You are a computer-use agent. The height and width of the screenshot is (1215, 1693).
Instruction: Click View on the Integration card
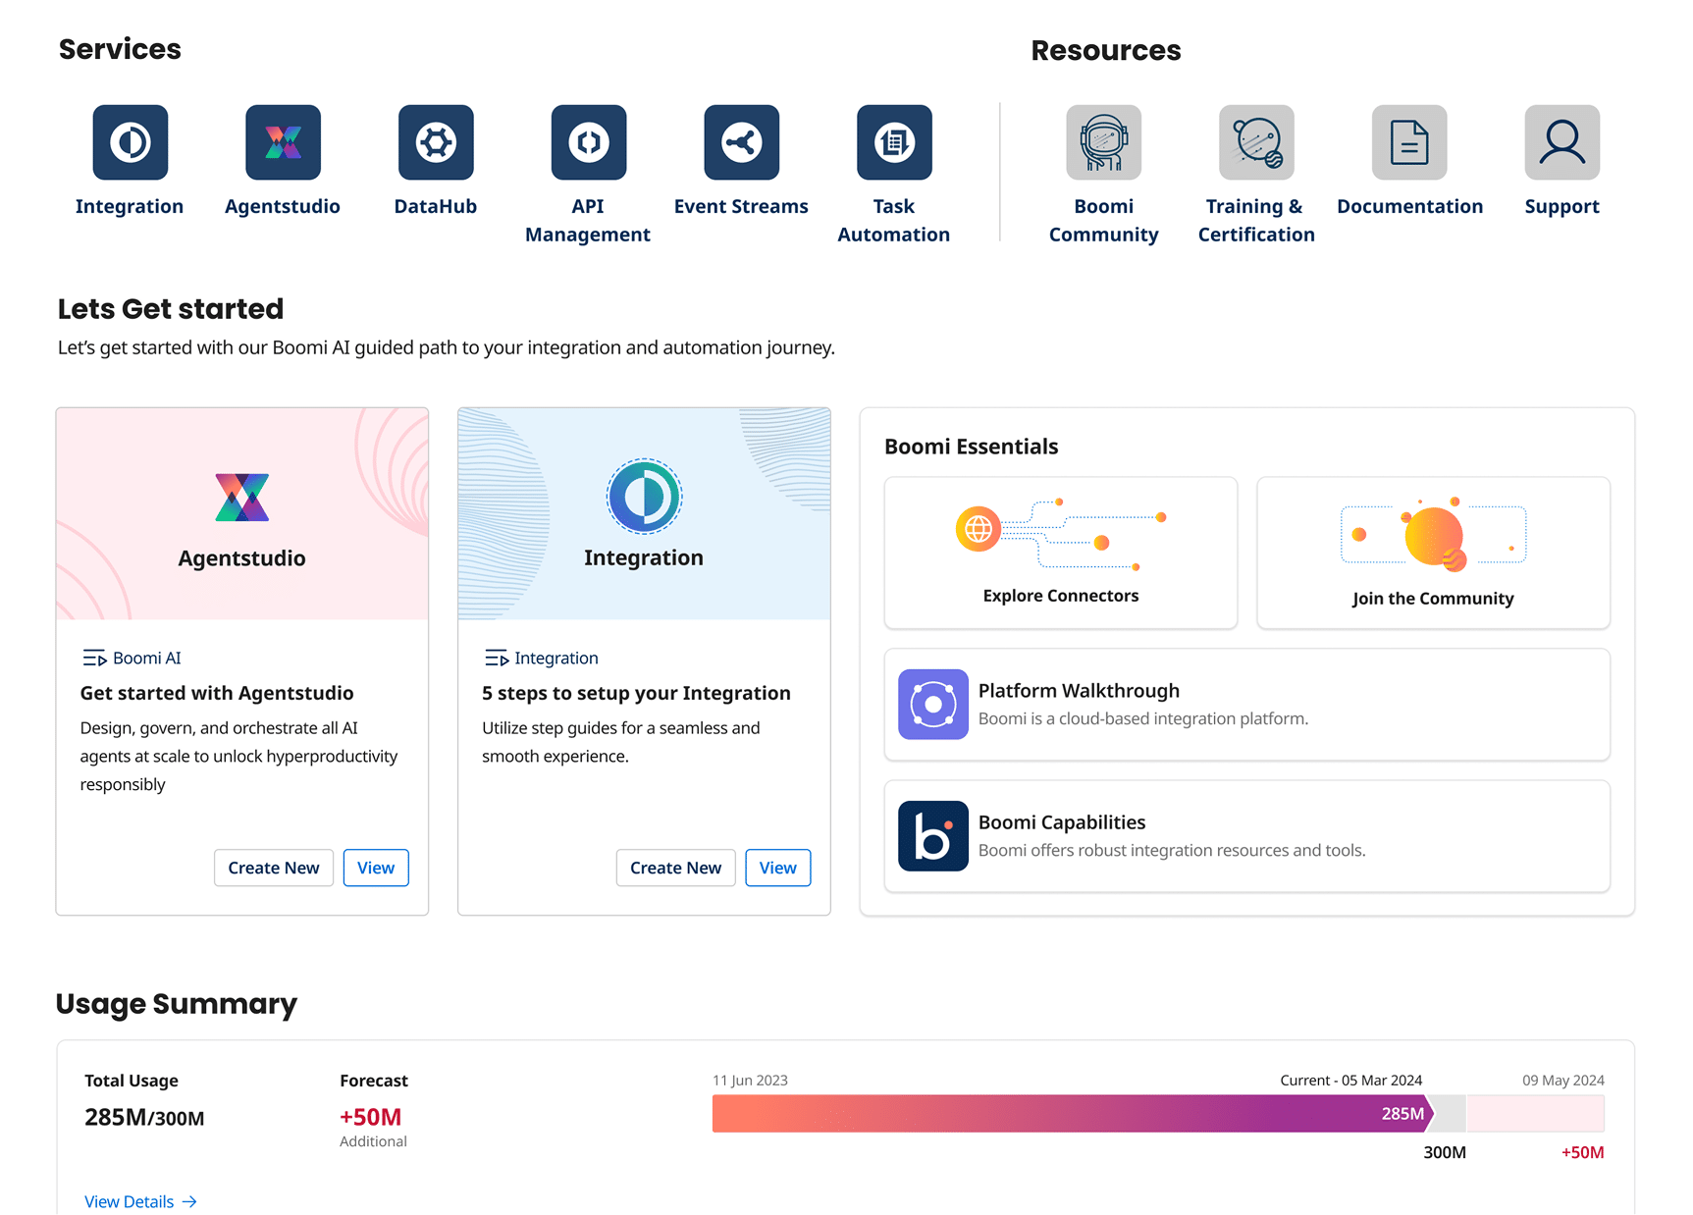[777, 868]
